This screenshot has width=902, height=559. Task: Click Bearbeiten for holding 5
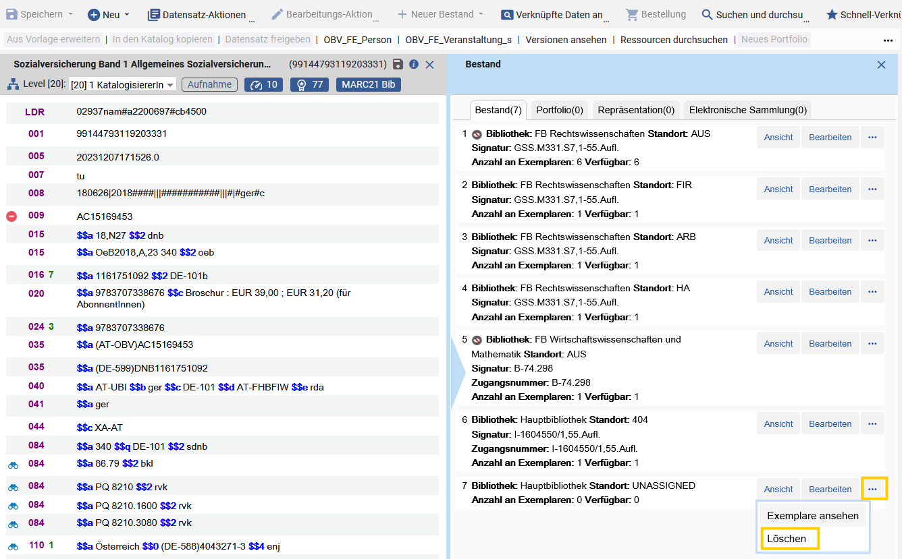coord(830,343)
